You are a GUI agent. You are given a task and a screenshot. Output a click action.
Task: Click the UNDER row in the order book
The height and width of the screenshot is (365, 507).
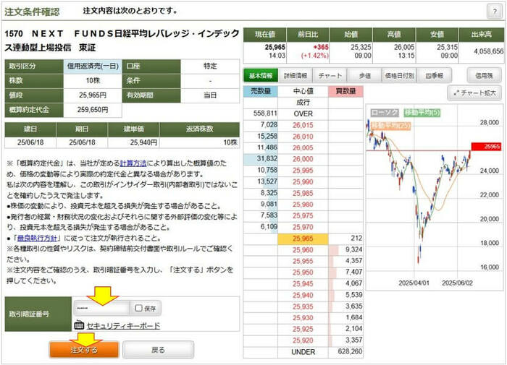pos(303,352)
